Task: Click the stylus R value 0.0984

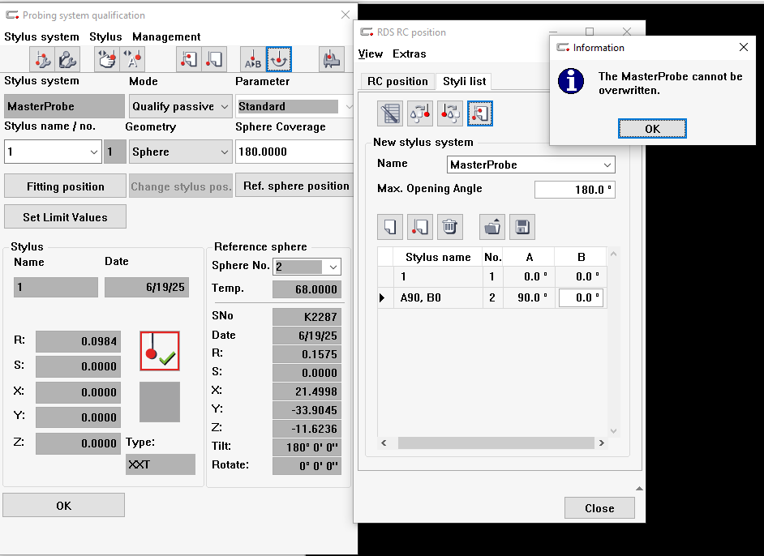Action: tap(78, 341)
